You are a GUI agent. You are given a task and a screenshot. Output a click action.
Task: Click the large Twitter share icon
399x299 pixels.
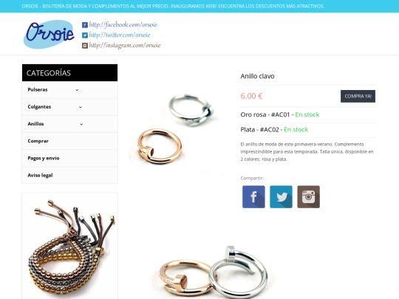(x=281, y=197)
